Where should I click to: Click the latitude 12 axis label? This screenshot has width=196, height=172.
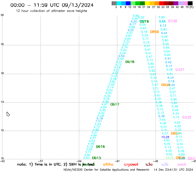[2, 130]
